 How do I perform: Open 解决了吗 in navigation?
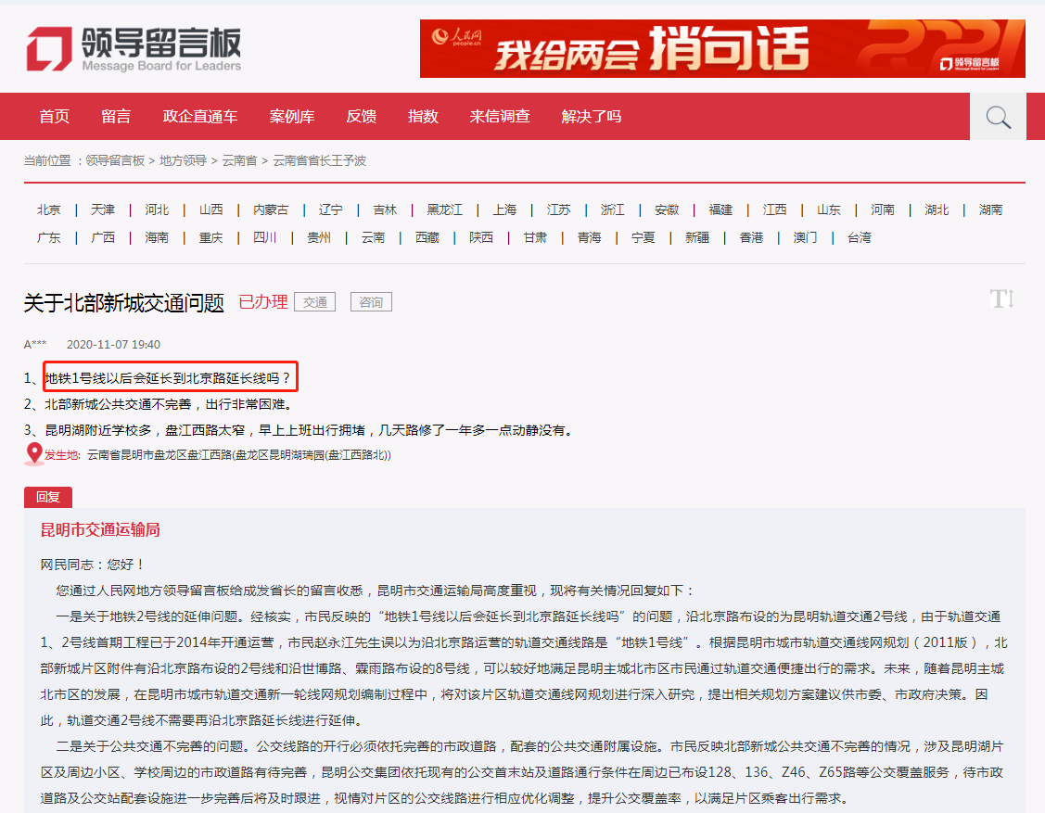tap(592, 117)
